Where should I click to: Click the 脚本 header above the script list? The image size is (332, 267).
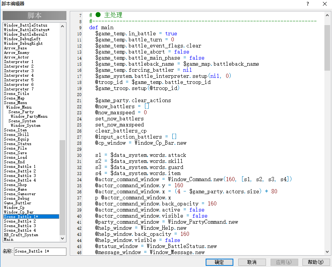(35, 16)
